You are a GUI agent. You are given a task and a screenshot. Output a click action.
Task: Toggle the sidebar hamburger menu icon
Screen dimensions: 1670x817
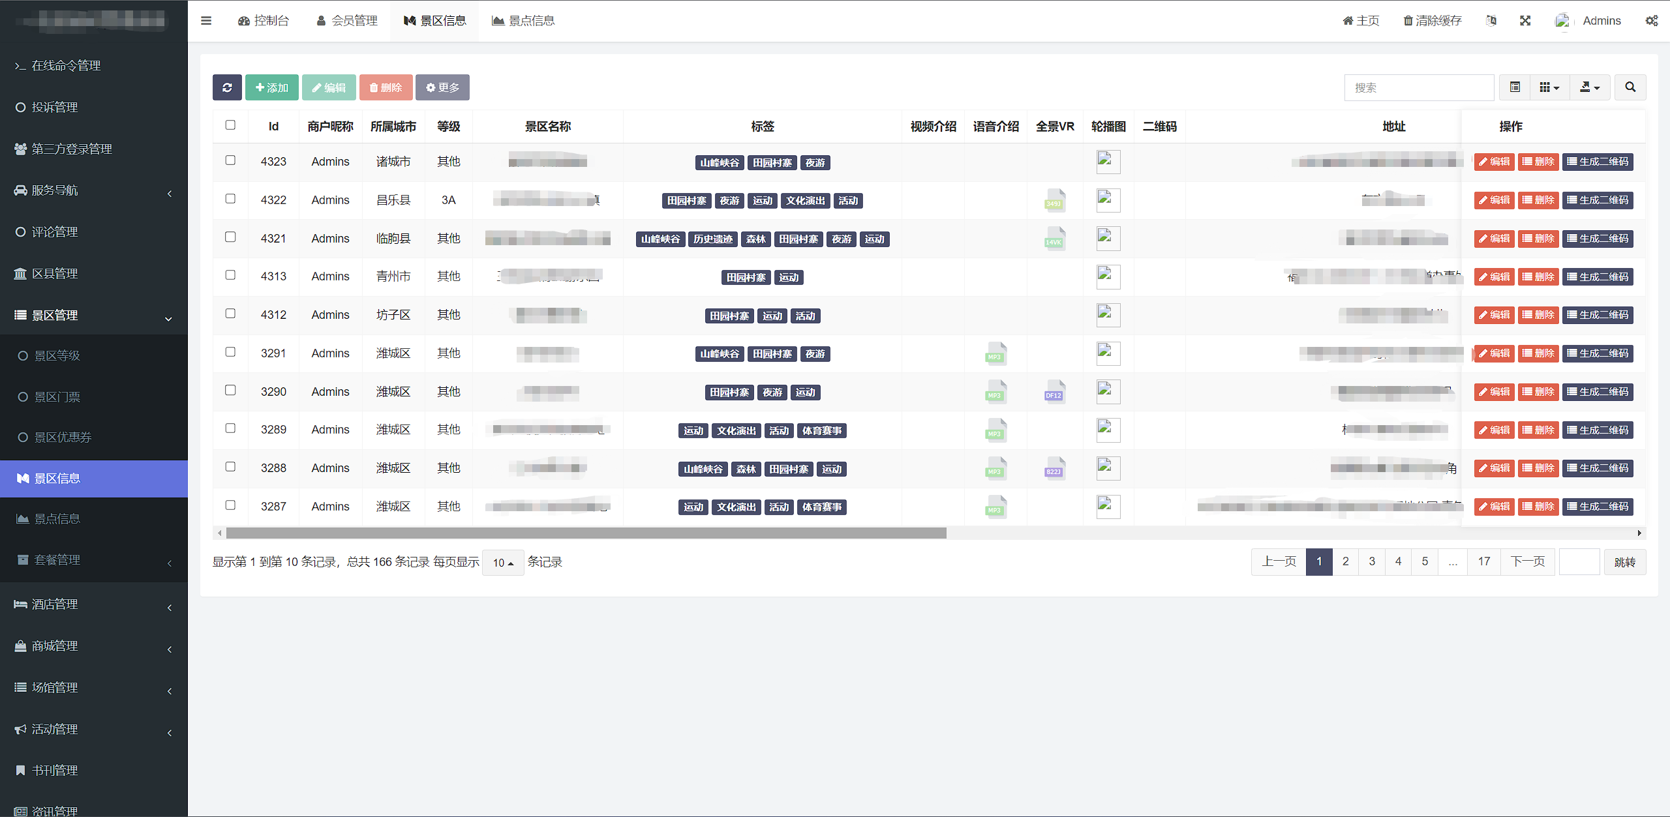pos(206,21)
